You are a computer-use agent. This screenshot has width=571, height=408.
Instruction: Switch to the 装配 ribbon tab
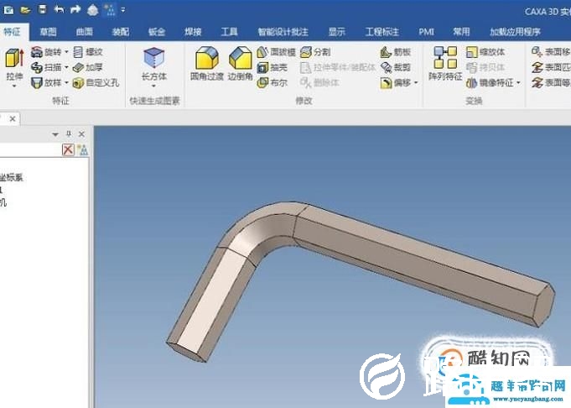pos(121,32)
